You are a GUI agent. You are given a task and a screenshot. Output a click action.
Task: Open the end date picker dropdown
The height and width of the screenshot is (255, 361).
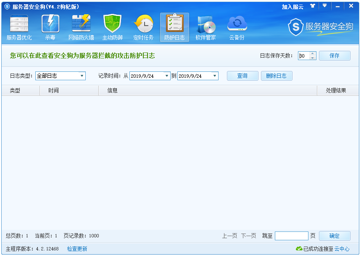point(215,76)
